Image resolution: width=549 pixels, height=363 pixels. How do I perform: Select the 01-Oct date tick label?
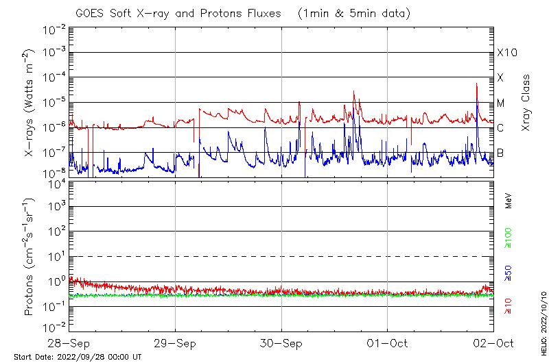point(388,342)
